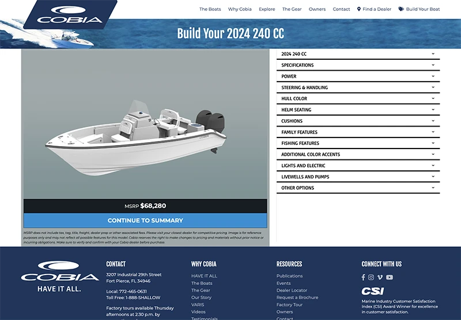Image resolution: width=461 pixels, height=320 pixels.
Task: Open the Owners navigation item in header
Action: click(x=317, y=9)
